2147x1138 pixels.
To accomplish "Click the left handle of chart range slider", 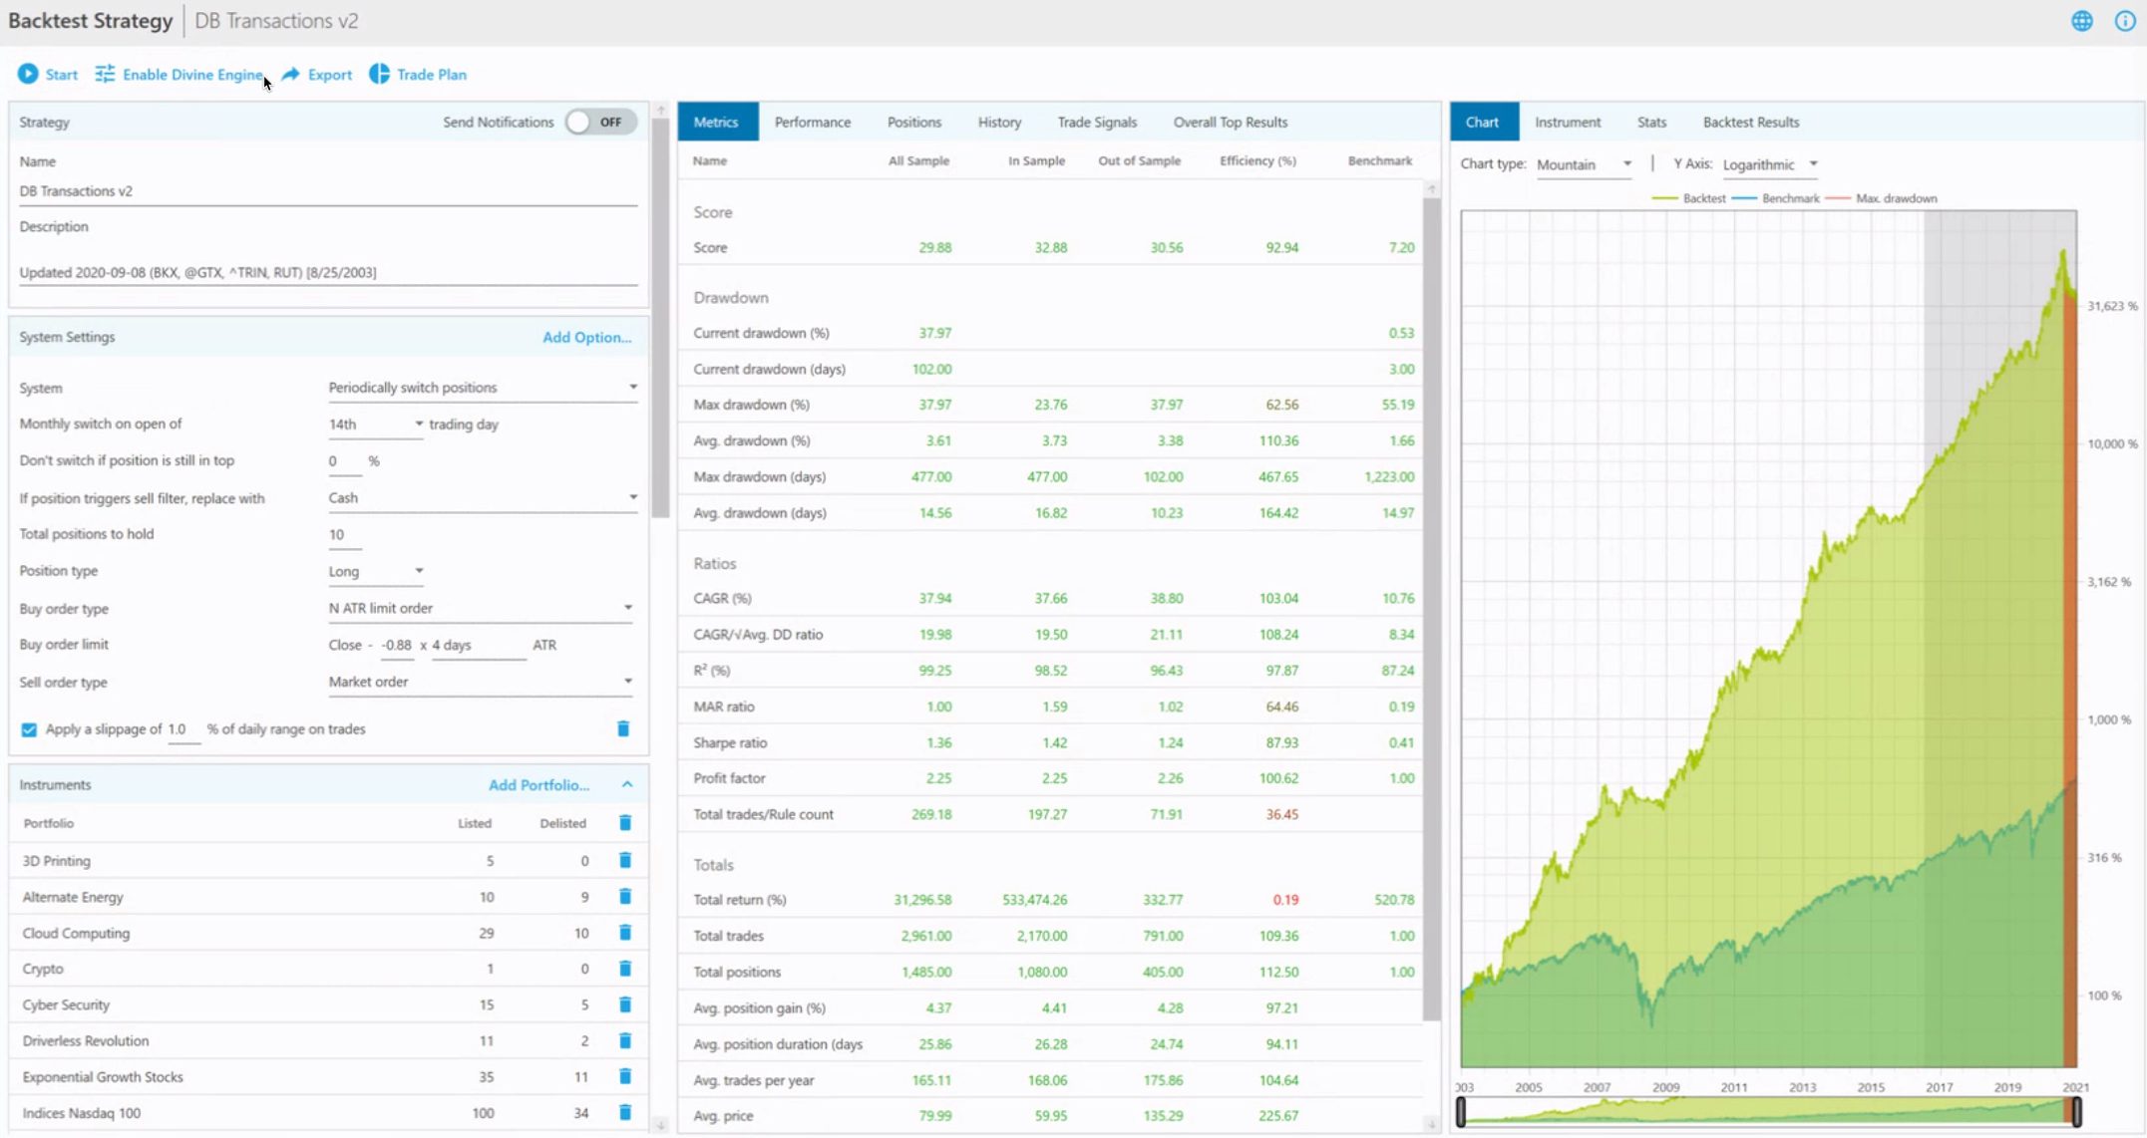I will [1461, 1111].
